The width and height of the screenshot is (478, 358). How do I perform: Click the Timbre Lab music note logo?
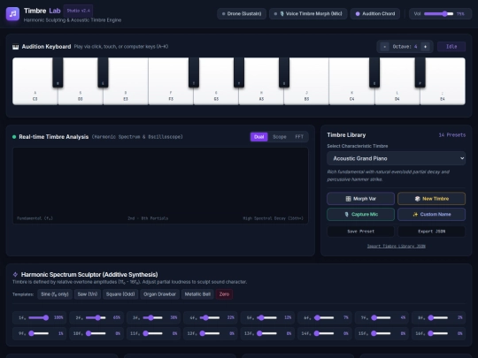click(12, 13)
